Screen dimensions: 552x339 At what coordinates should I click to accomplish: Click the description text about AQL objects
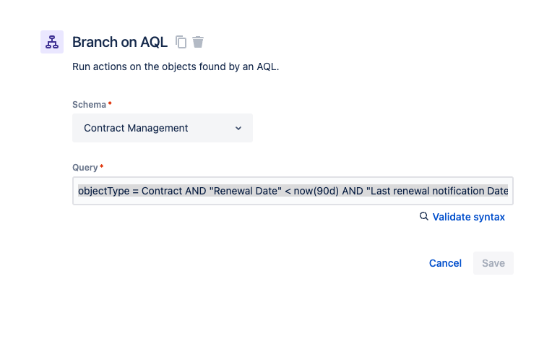pos(176,67)
